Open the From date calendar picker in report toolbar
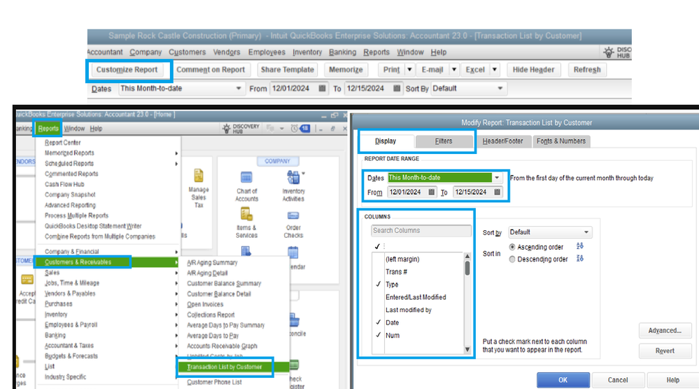The image size is (699, 389). point(323,88)
